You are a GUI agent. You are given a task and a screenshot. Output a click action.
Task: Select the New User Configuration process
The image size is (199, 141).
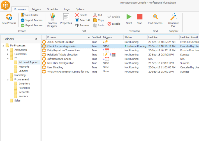tap(61, 63)
